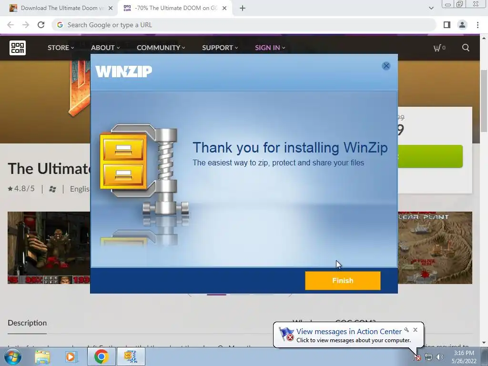Open View messages in Action Center link
488x366 pixels.
pyautogui.click(x=349, y=332)
